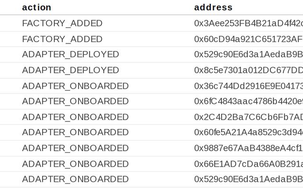Click ADAPTER_DEPLOYED row address 0x529c90E6d3a1AedaB9B

pyautogui.click(x=249, y=54)
